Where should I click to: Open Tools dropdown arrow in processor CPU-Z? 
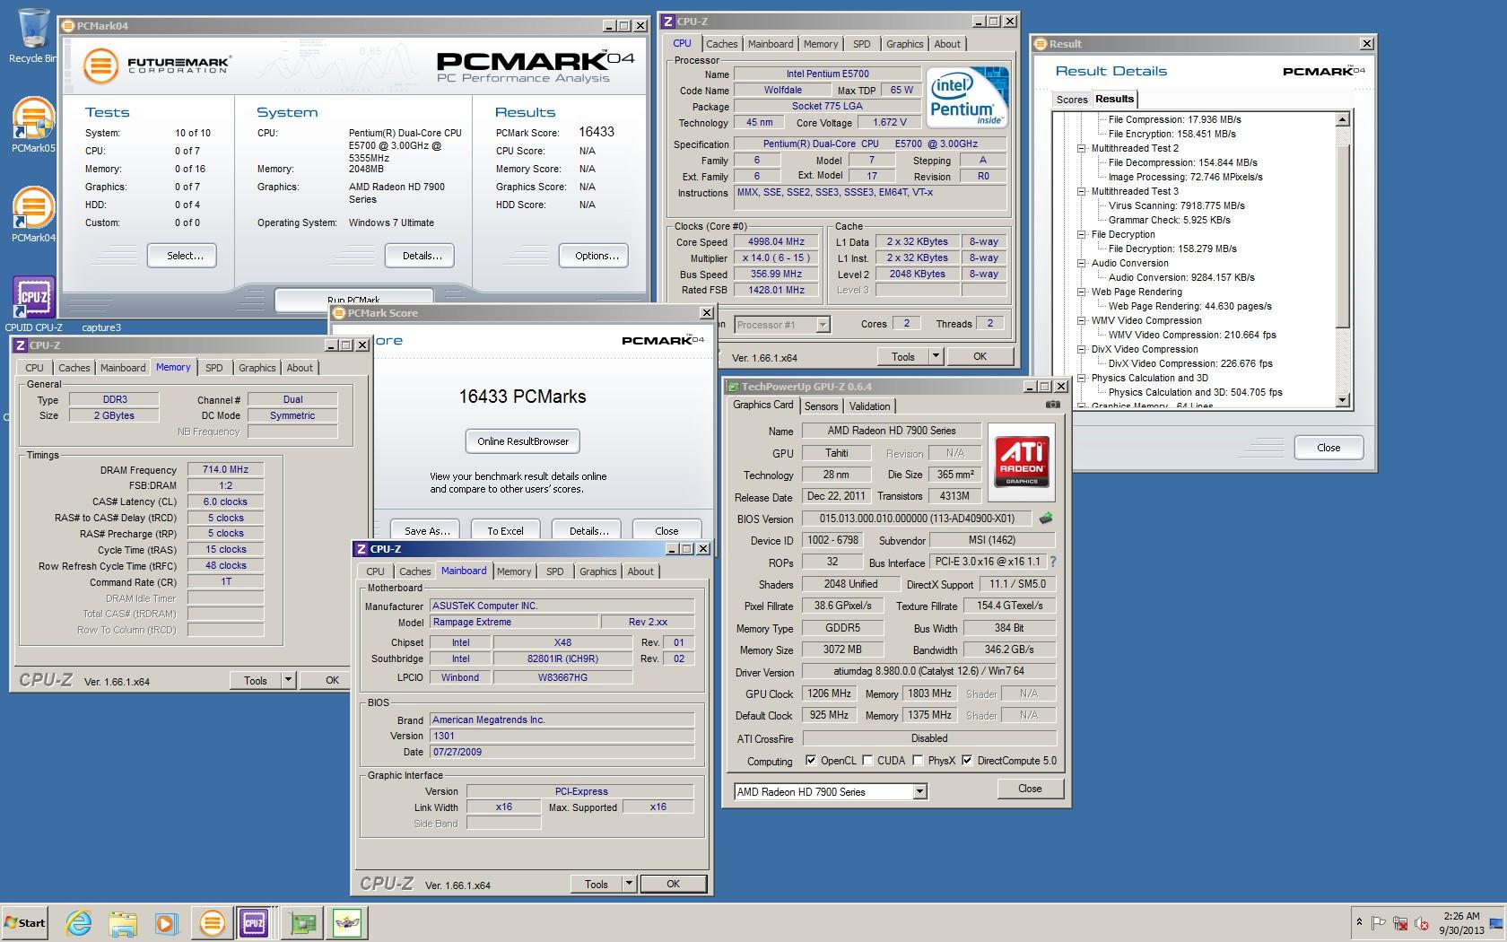point(936,356)
